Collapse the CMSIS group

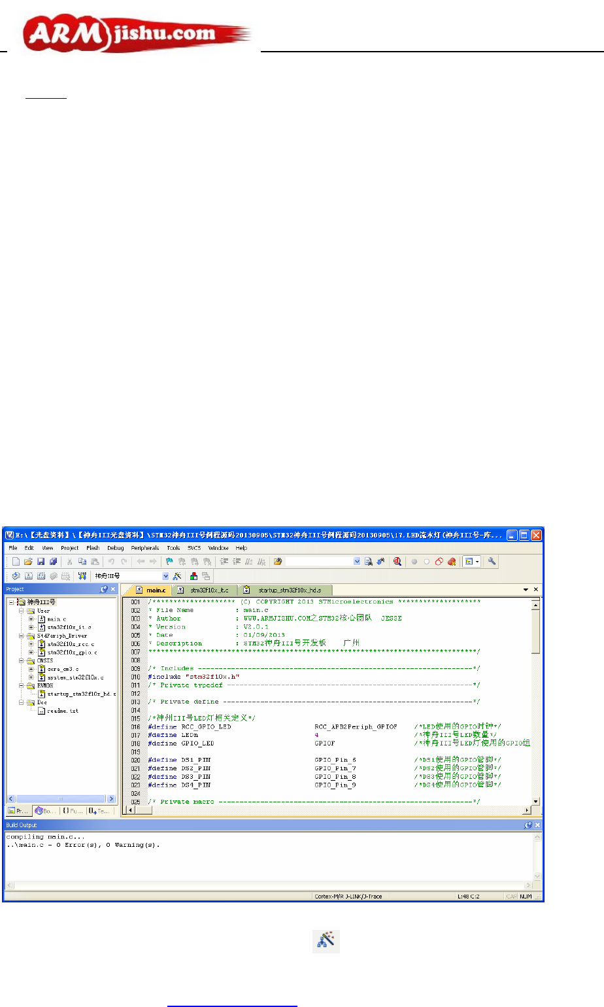pos(22,660)
